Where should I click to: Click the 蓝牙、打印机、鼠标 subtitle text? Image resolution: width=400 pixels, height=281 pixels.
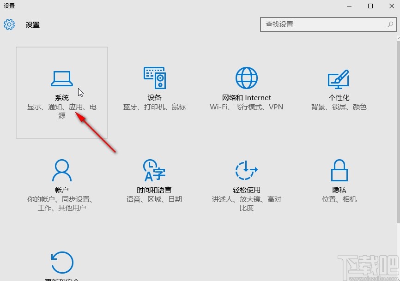click(154, 107)
